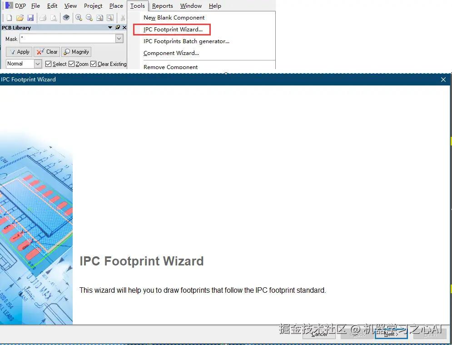This screenshot has height=345, width=452.
Task: Save with the floppy disk icon
Action: point(30,18)
